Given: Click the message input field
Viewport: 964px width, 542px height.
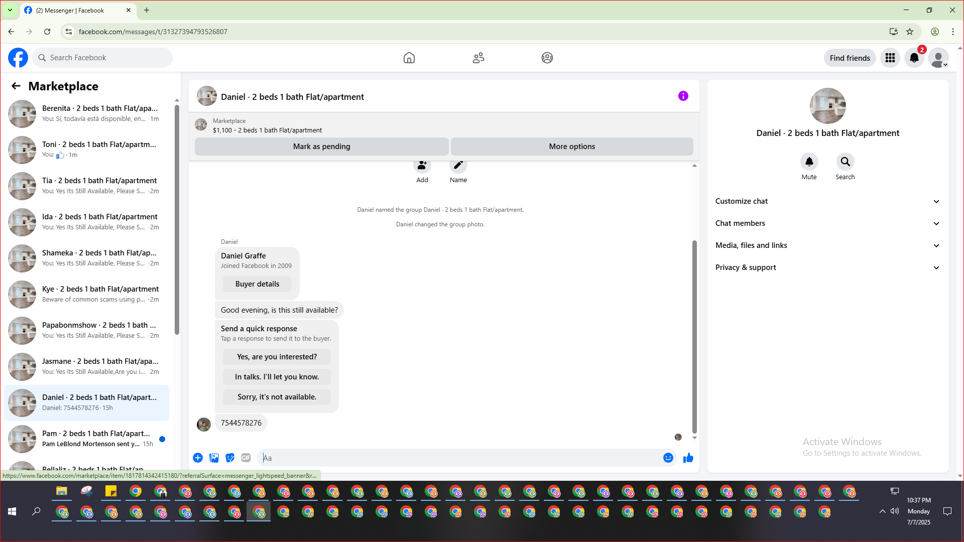Looking at the screenshot, I should click(459, 458).
